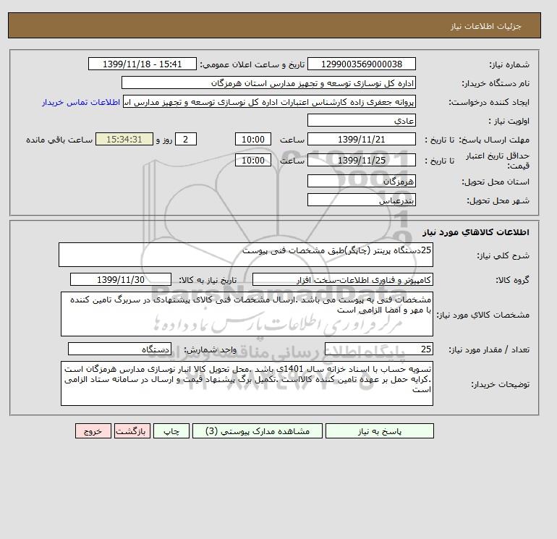
Task: Open 'مشاهده مدارک پیوستی (3)' attachments
Action: (x=258, y=431)
